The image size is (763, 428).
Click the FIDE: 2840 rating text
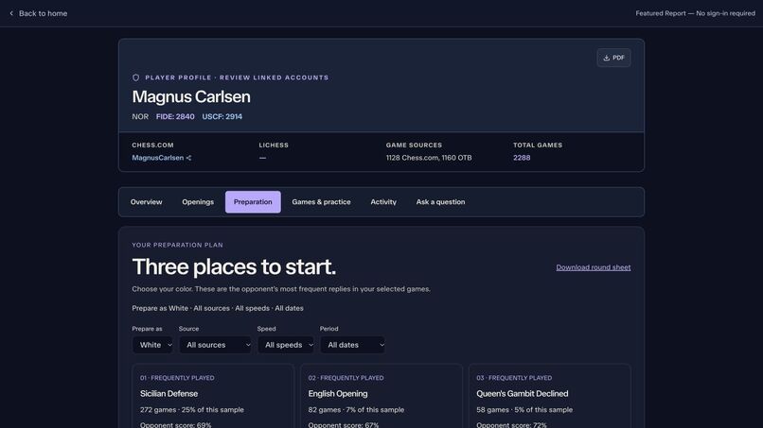pos(175,116)
